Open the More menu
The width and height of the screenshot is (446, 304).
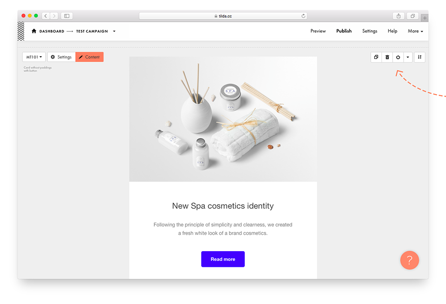click(415, 31)
